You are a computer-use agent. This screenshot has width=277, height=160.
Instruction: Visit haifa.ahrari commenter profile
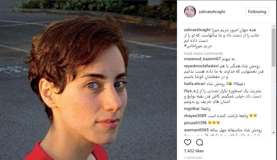point(194,84)
